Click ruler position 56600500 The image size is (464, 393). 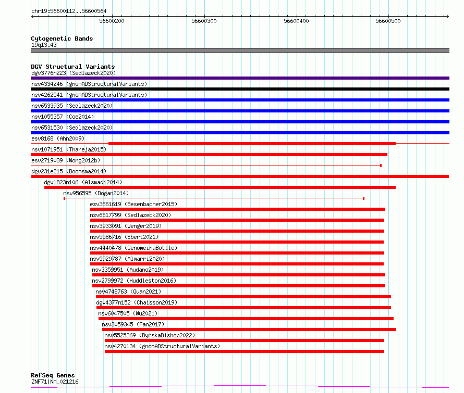[x=388, y=21]
